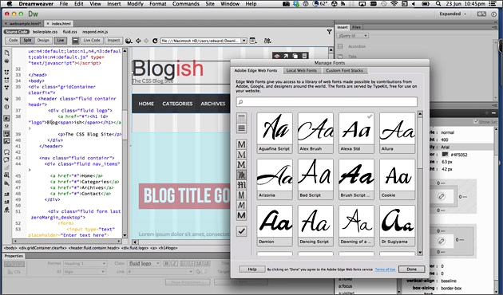The image size is (503, 295).
Task: Show only selected fonts checkmark filter
Action: point(242,231)
